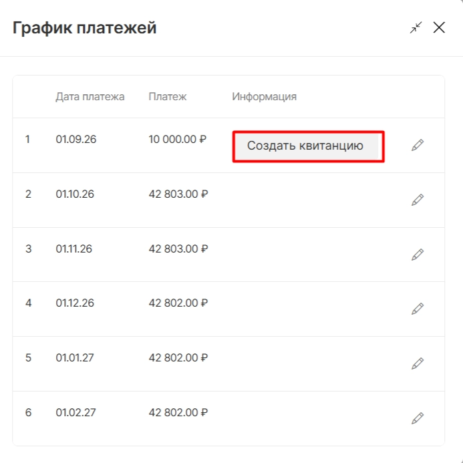This screenshot has width=463, height=463.
Task: Close the График платежей dialog
Action: (439, 28)
